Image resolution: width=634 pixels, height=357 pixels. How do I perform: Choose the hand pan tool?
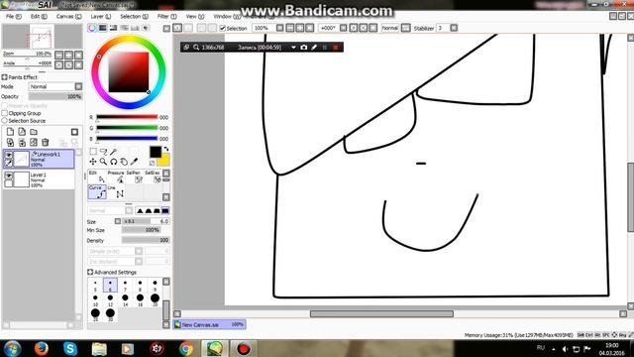tap(124, 162)
